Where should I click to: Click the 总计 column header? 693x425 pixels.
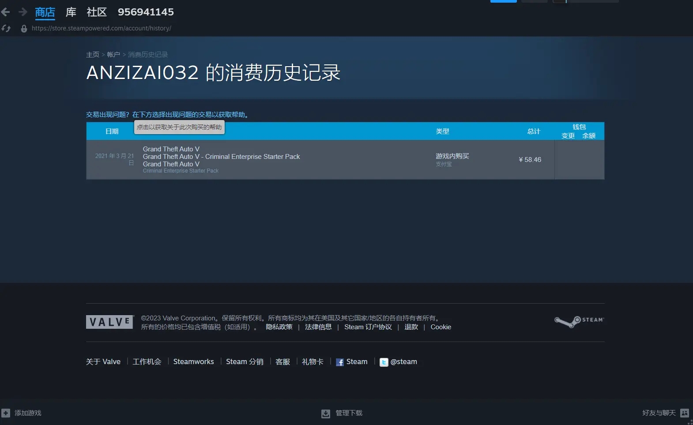[534, 132]
